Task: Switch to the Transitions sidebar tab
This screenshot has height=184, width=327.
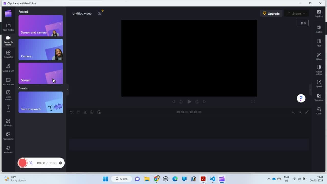Action: [8, 136]
